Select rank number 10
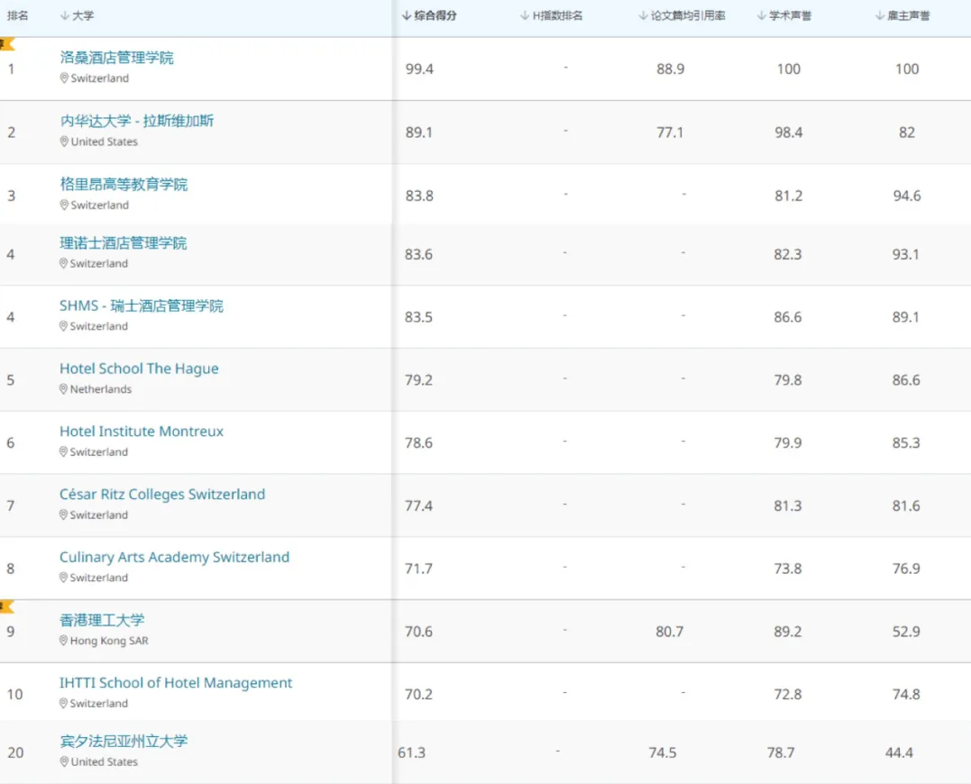 (14, 694)
